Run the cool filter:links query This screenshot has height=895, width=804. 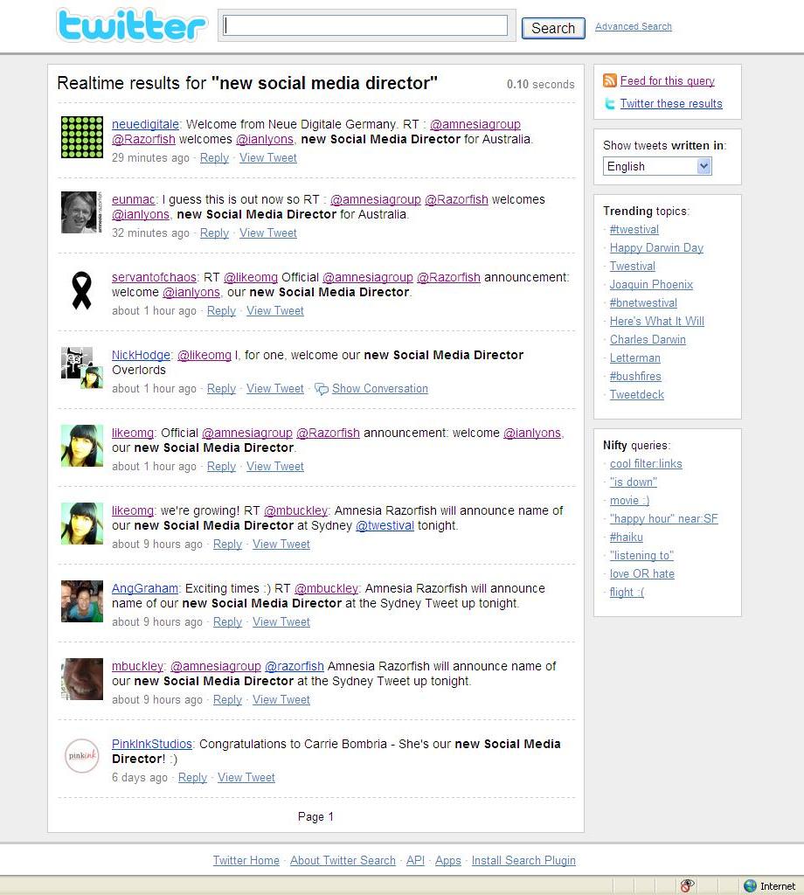(646, 463)
